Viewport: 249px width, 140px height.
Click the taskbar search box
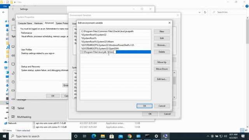coord(40,136)
